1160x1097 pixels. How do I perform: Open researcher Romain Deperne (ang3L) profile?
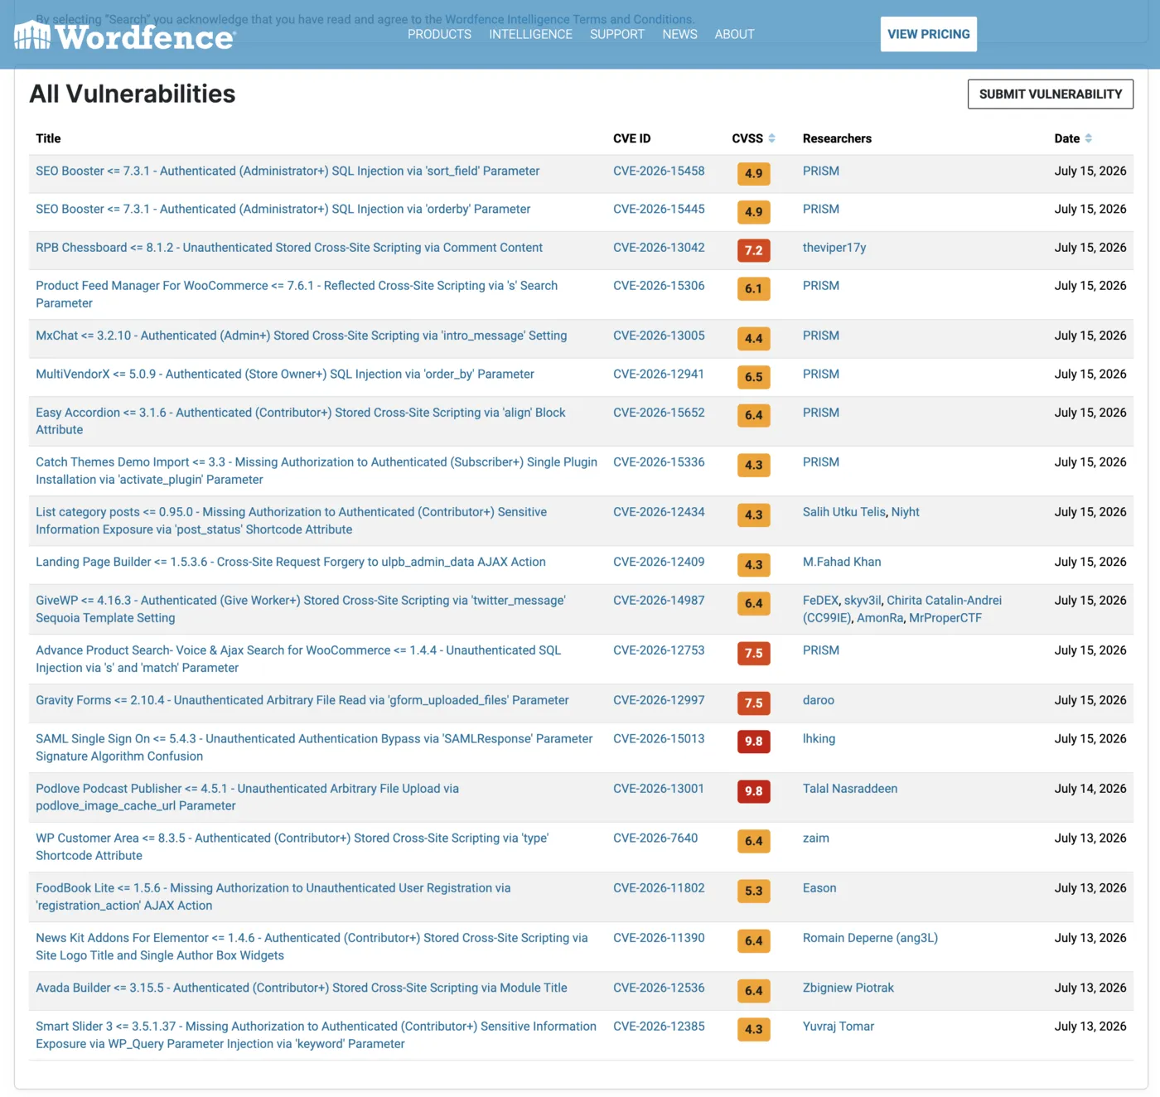pyautogui.click(x=870, y=937)
